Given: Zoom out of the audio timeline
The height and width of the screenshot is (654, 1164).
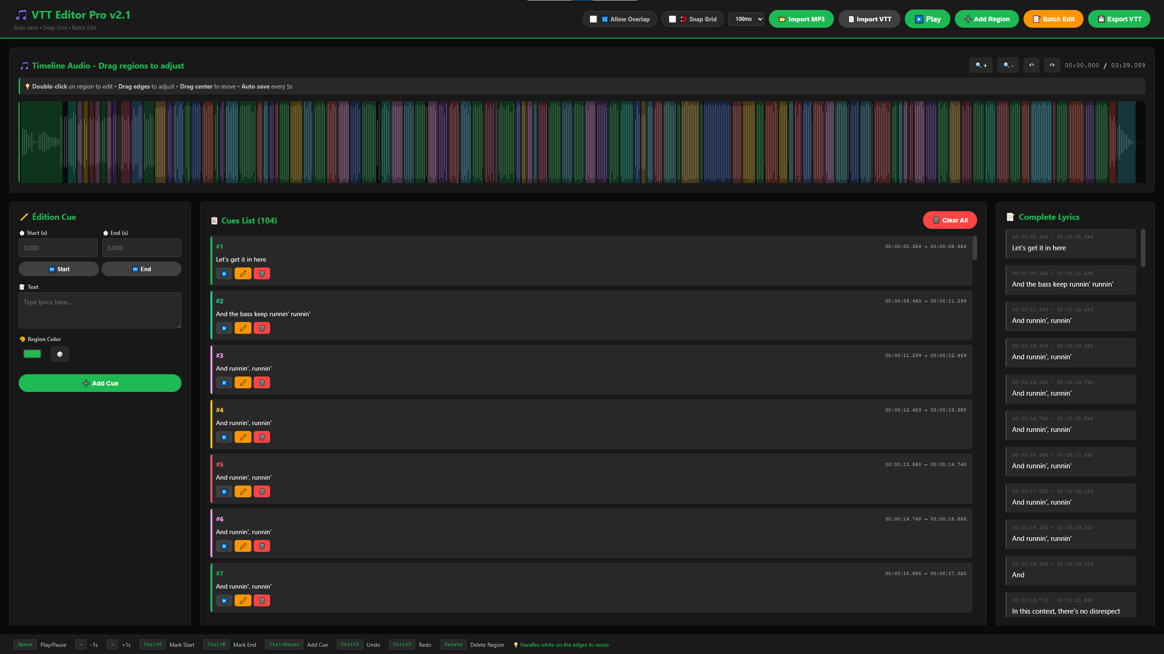Looking at the screenshot, I should 1008,65.
